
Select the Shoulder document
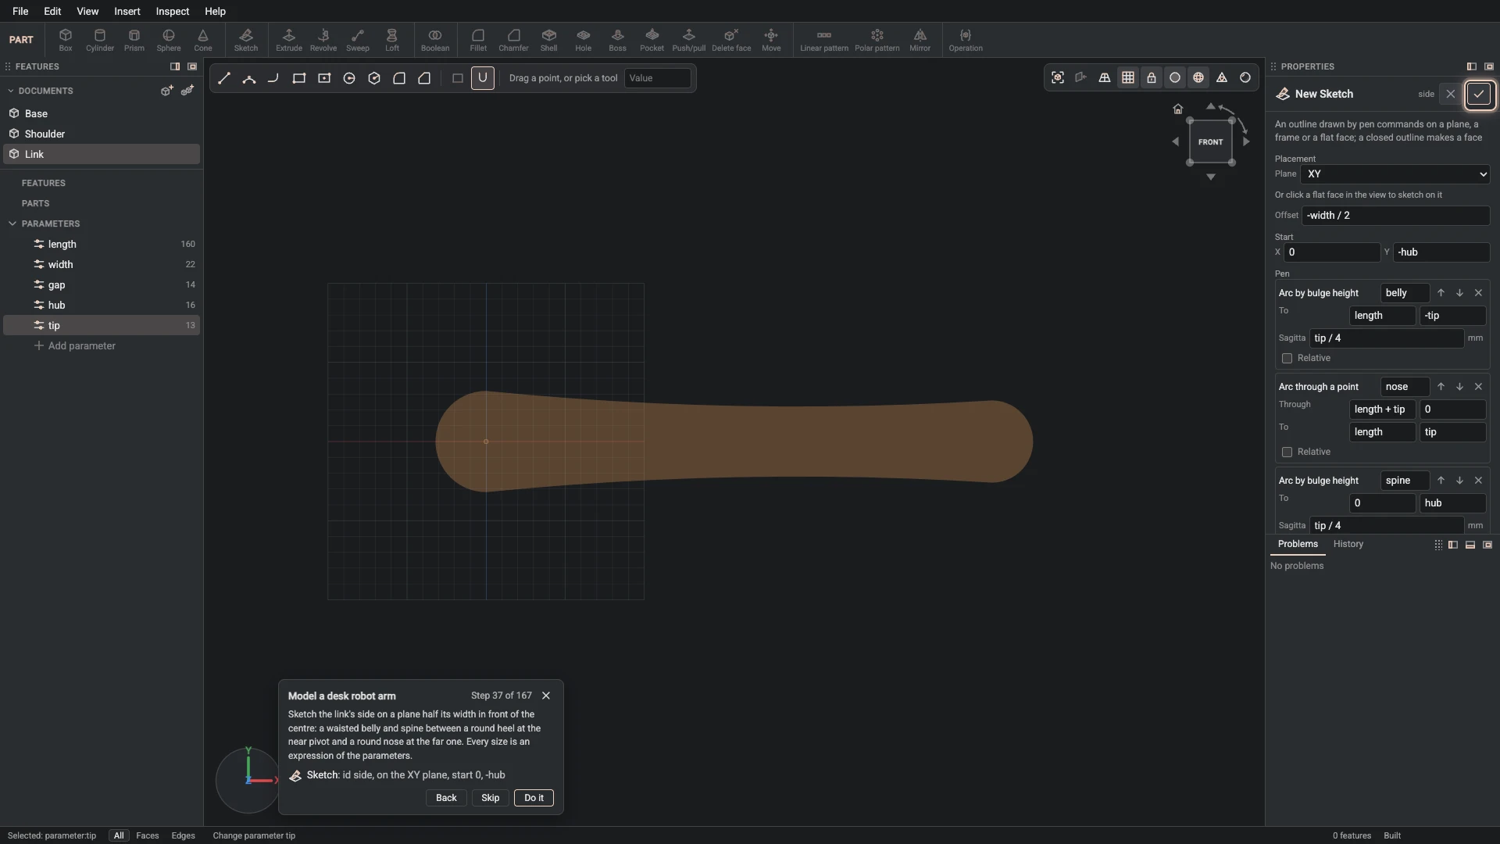click(102, 134)
